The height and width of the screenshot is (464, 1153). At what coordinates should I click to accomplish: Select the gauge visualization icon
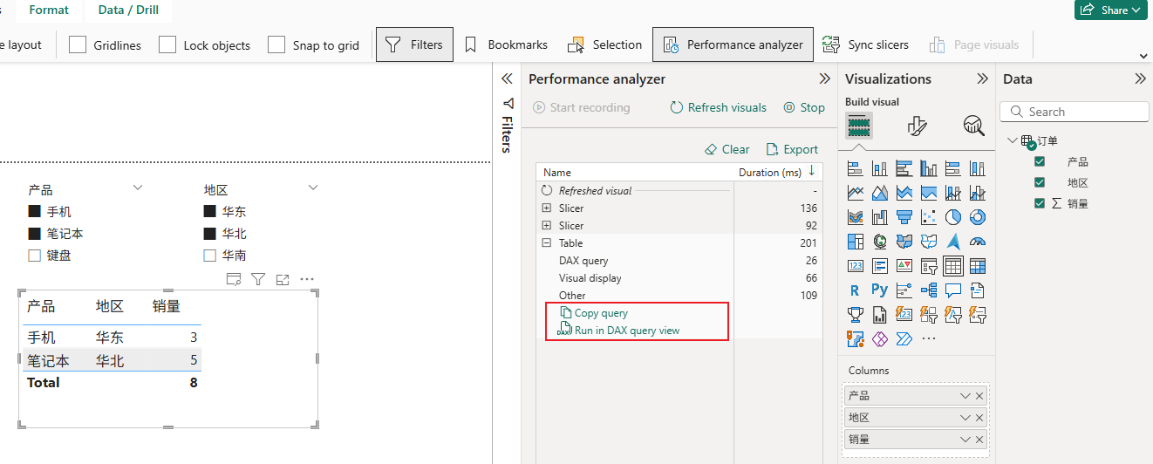pos(978,242)
